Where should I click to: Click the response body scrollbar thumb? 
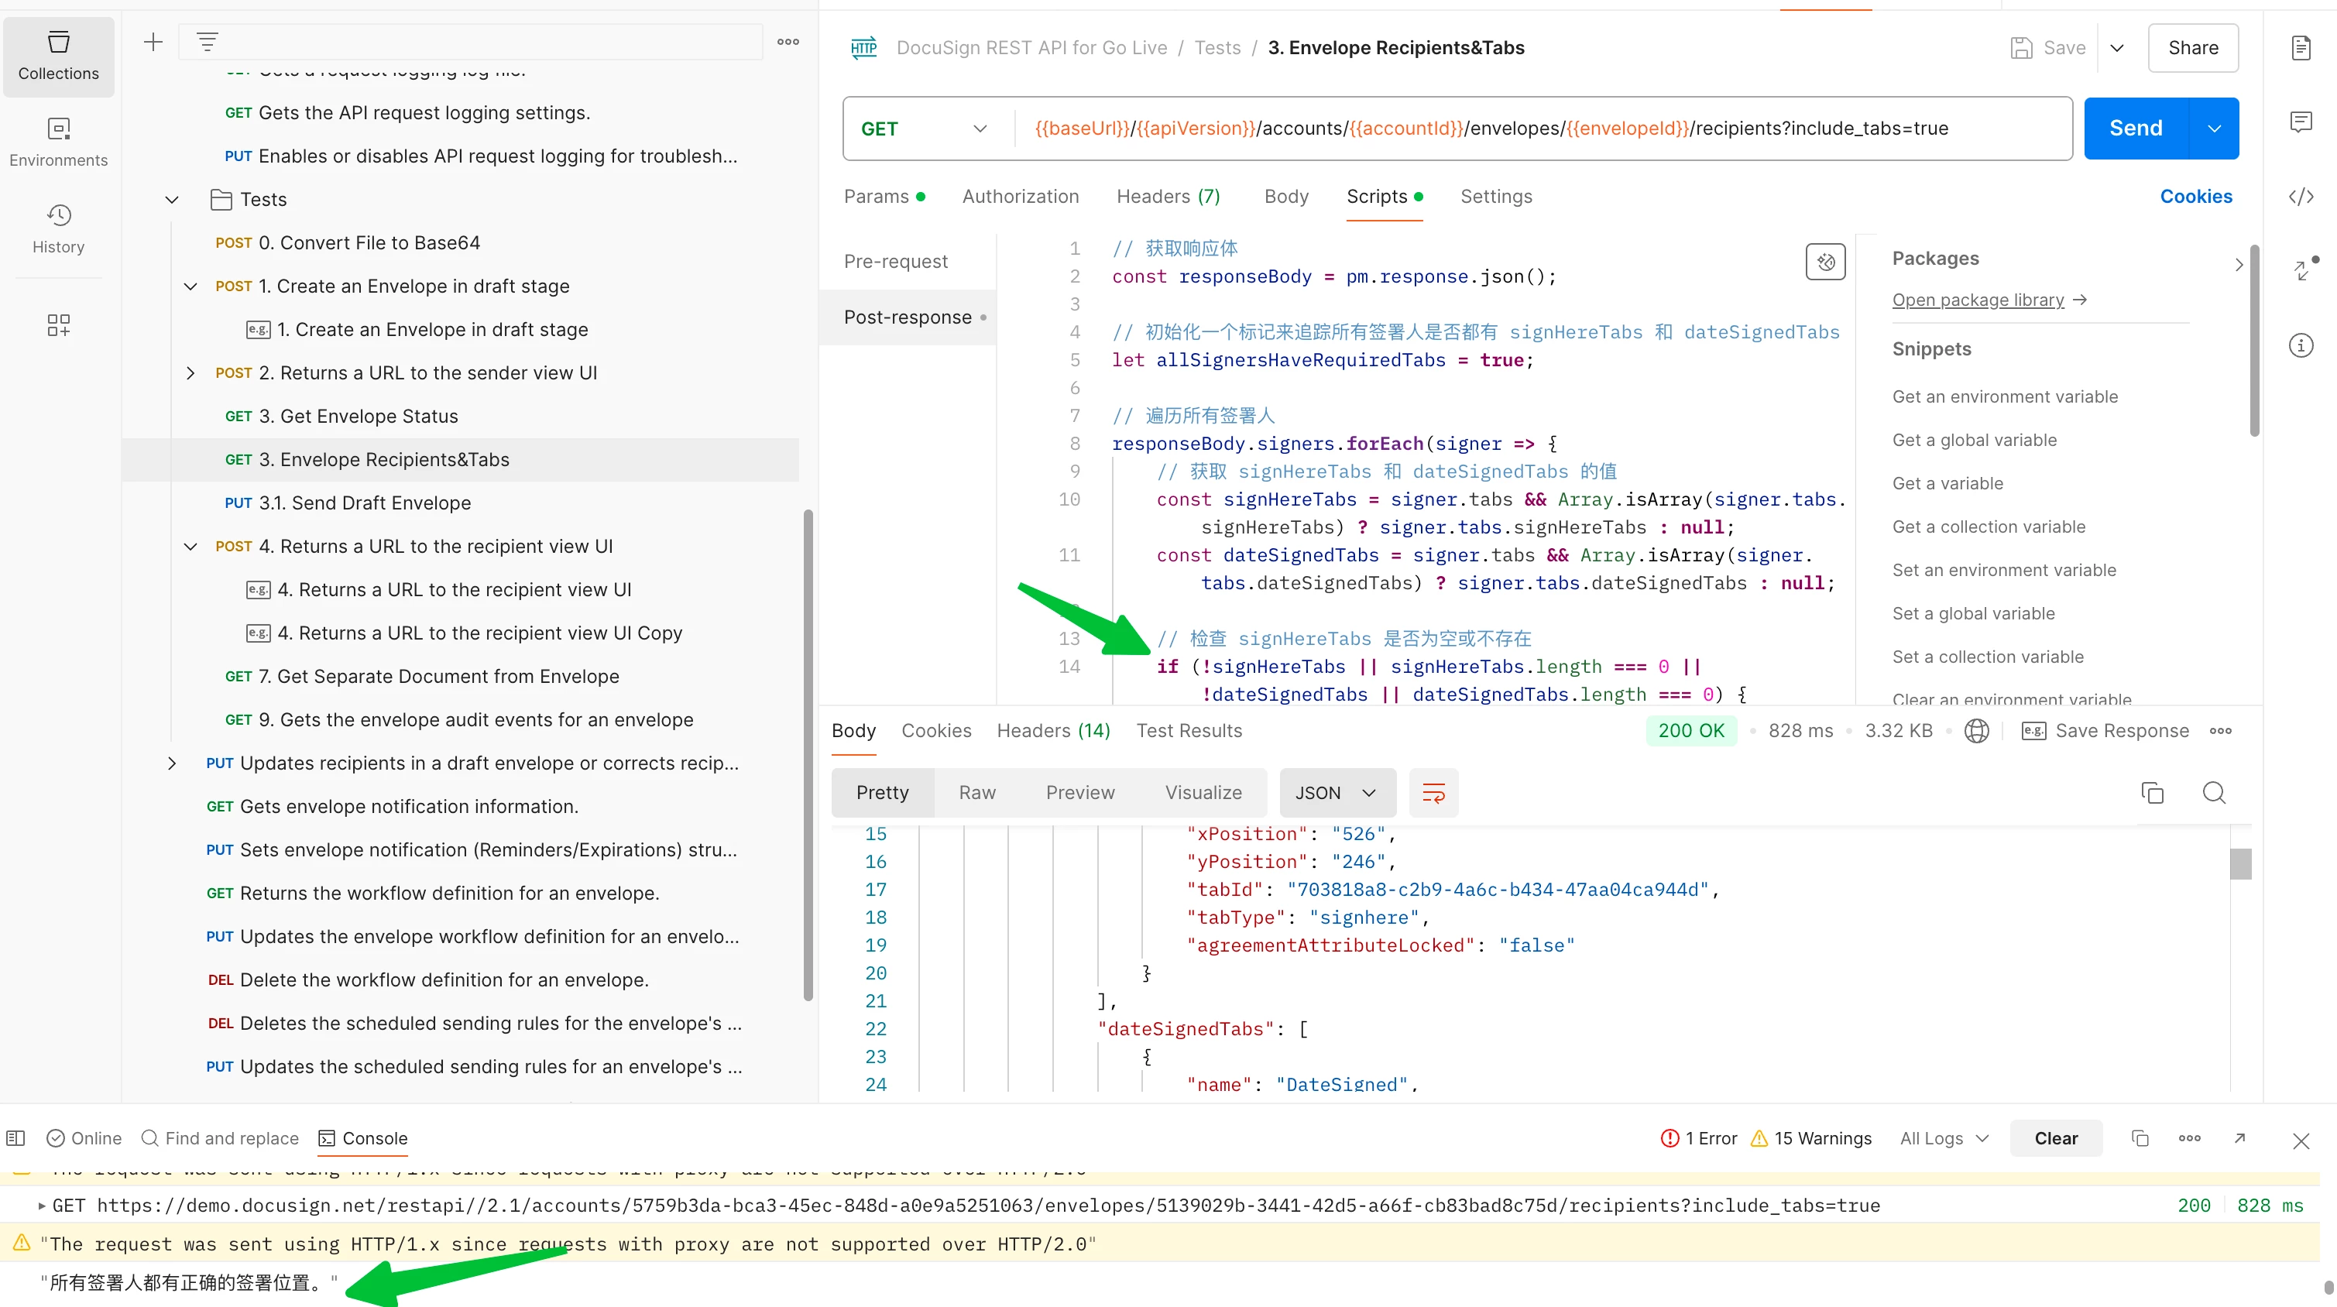(2240, 863)
